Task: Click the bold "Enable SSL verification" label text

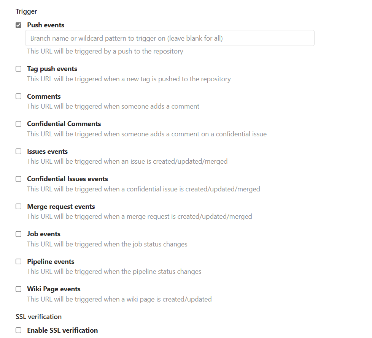Action: [62, 330]
